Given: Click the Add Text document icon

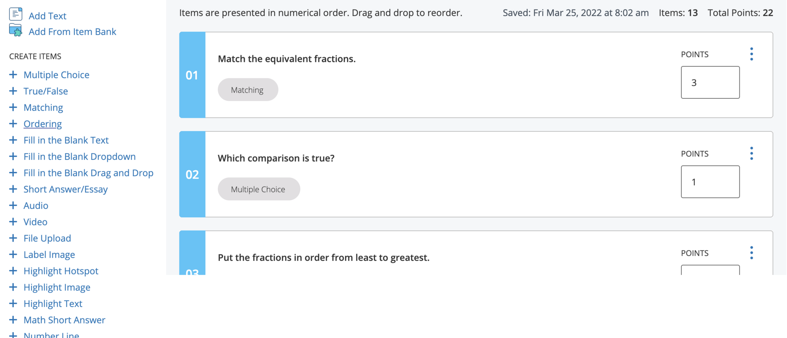Looking at the screenshot, I should pos(15,14).
